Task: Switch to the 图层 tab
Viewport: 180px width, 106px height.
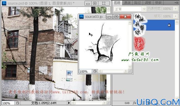Action: [117, 3]
